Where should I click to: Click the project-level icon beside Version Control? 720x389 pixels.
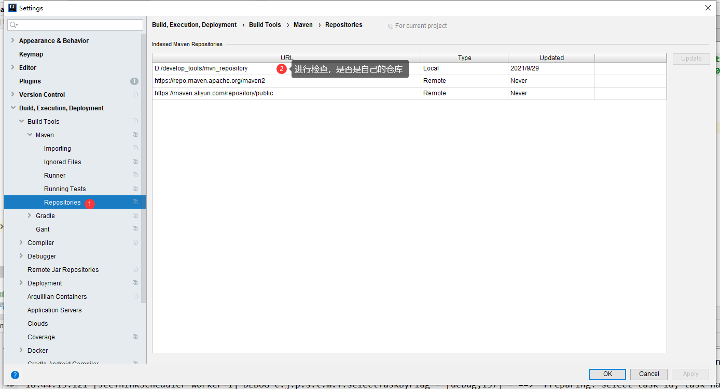pos(135,94)
